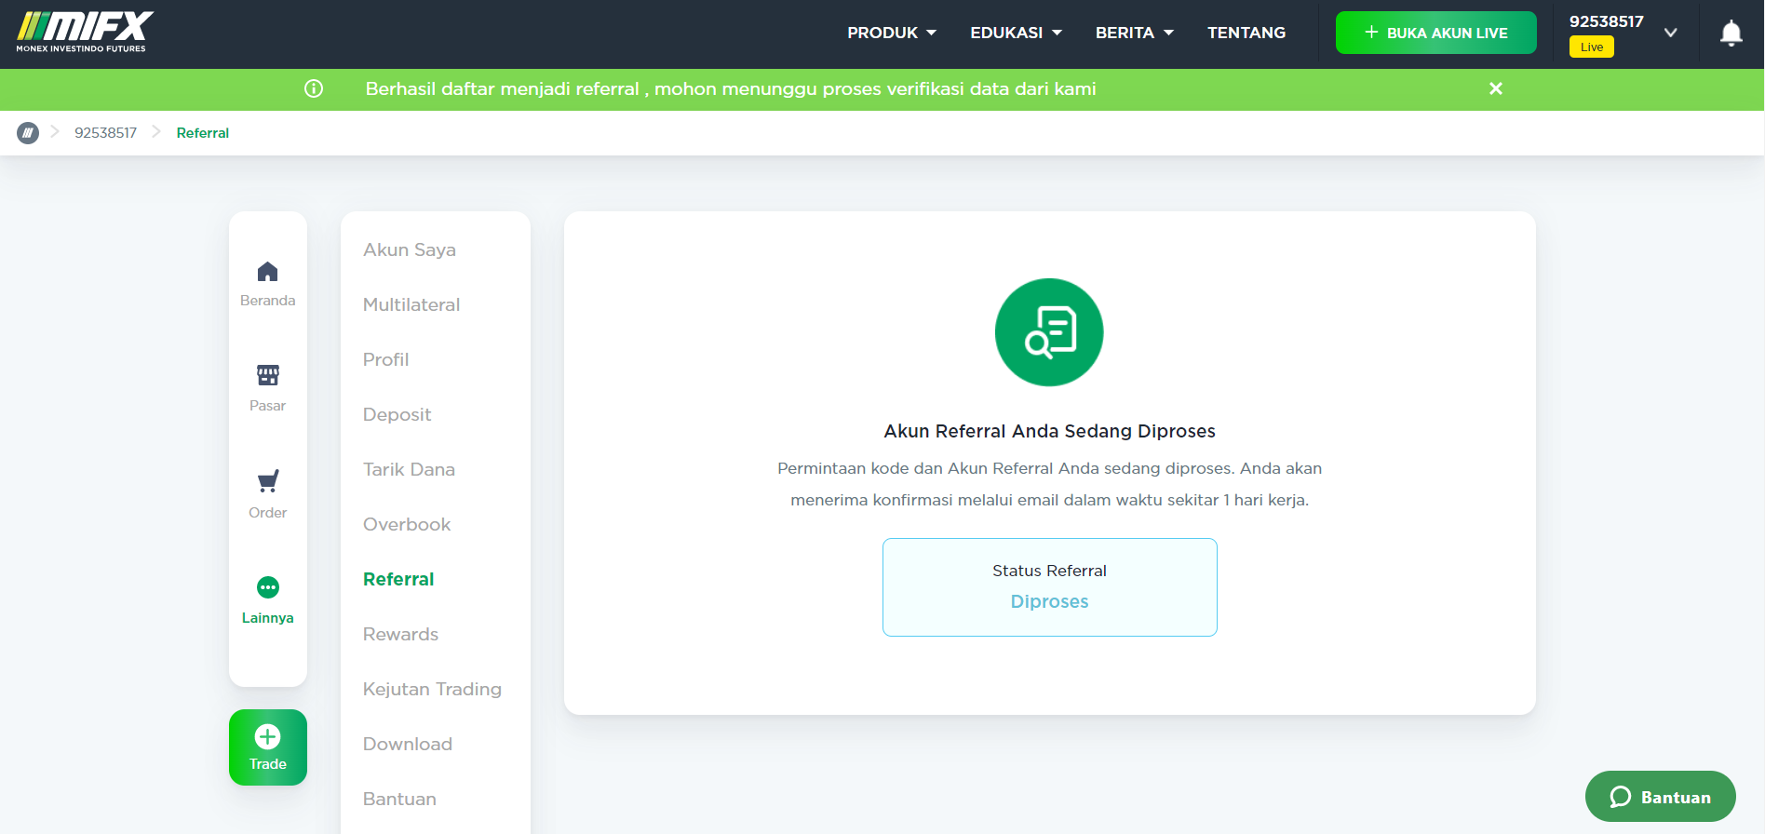
Task: Open the TENTANG menu item
Action: point(1246,33)
